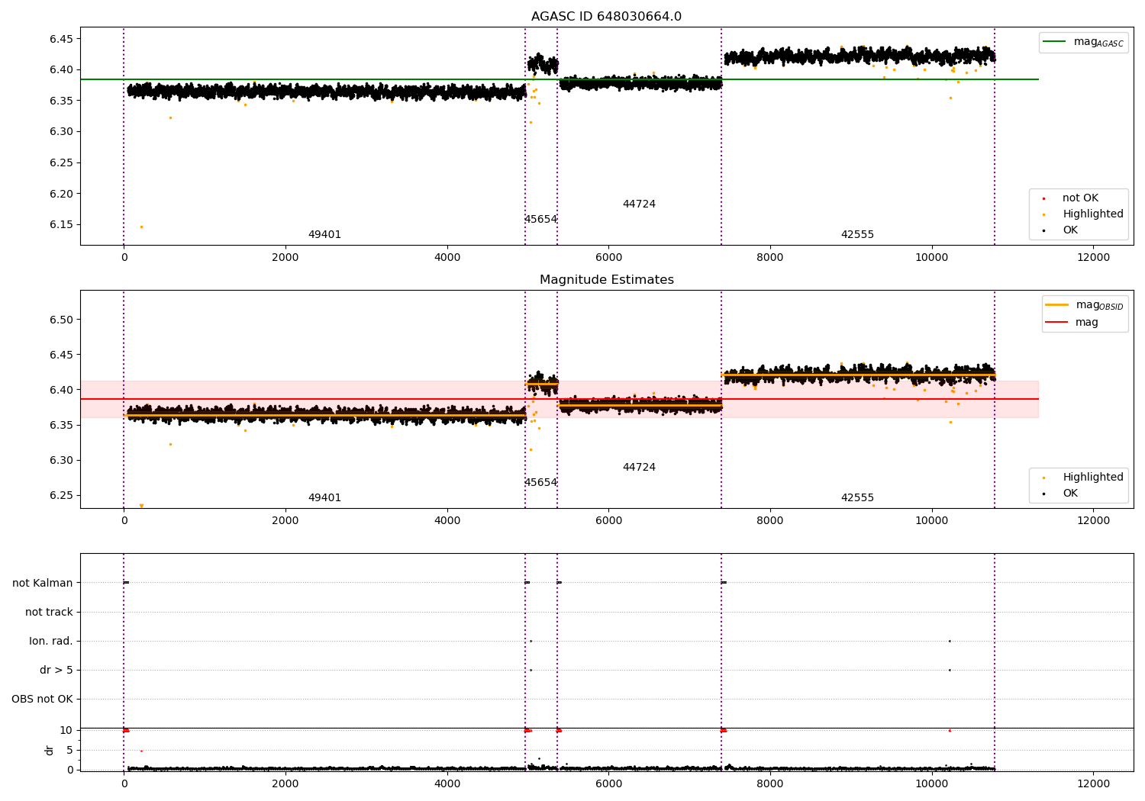Click the 6.30 tick label on top plot
Image resolution: width=1145 pixels, height=801 pixels.
click(60, 132)
